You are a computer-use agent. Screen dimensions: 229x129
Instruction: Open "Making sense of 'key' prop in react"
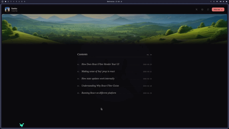[98, 71]
